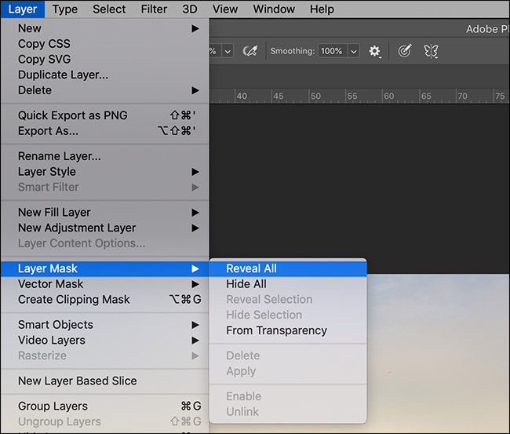
Task: Open symmetry paint butterfly icon
Action: coord(431,51)
